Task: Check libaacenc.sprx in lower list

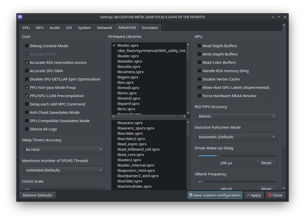Action: tap(114, 123)
